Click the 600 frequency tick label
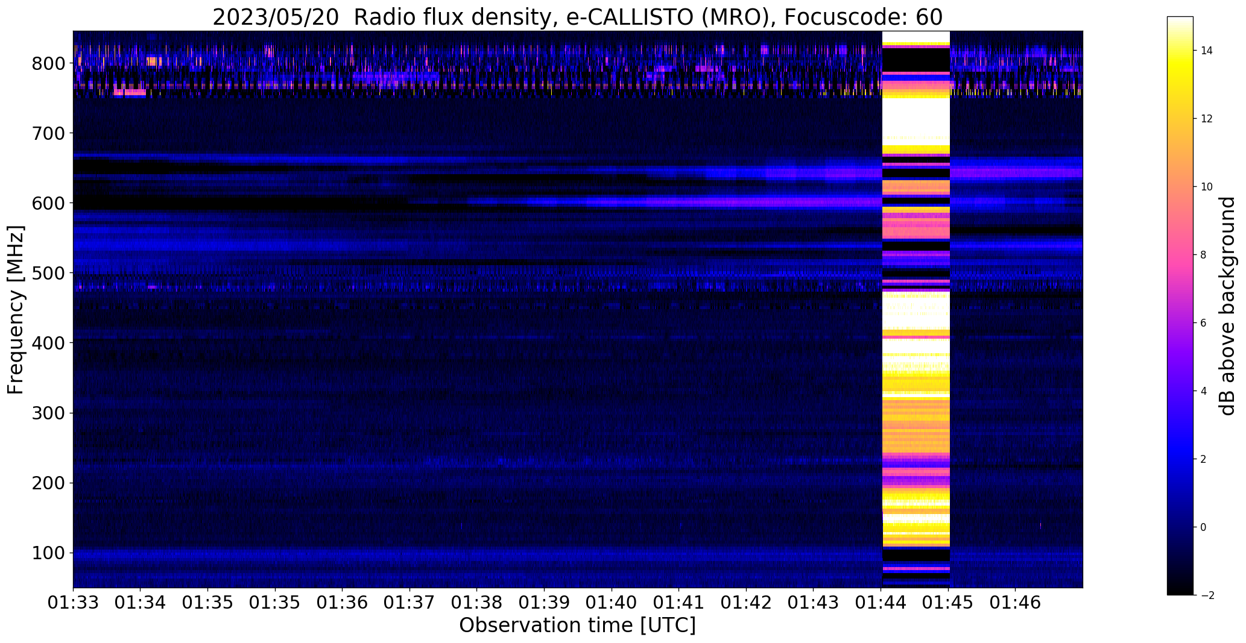Screen dimensions: 1246x643 (x=48, y=202)
